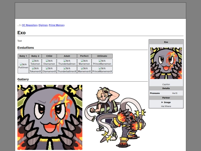This screenshot has height=151, width=201.
Task: Click the MamemonX evolution cell
Action: coord(84,70)
